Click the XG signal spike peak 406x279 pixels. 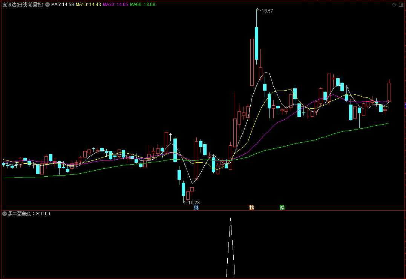click(x=230, y=219)
